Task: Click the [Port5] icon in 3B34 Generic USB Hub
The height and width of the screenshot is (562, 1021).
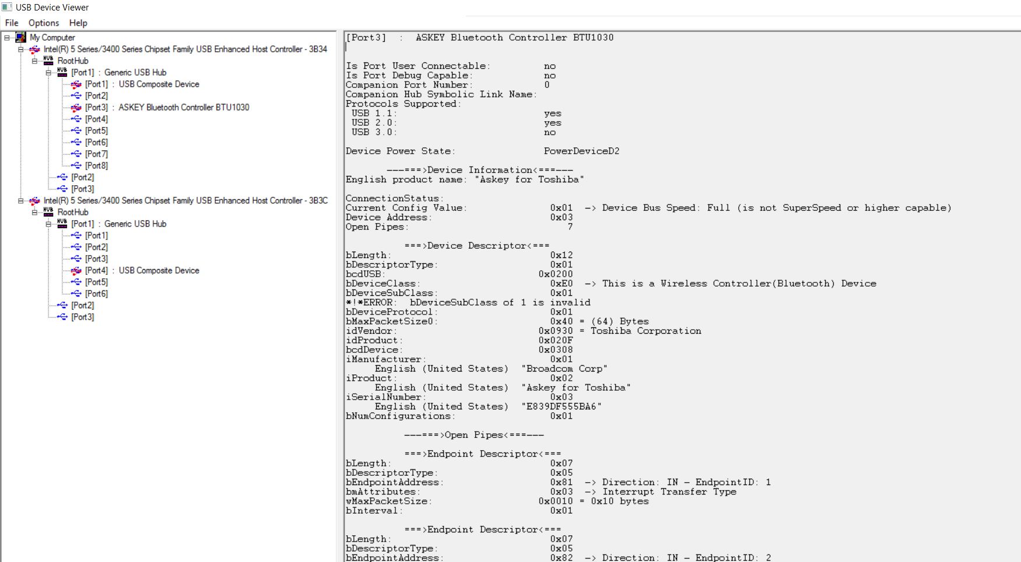Action: pyautogui.click(x=76, y=130)
